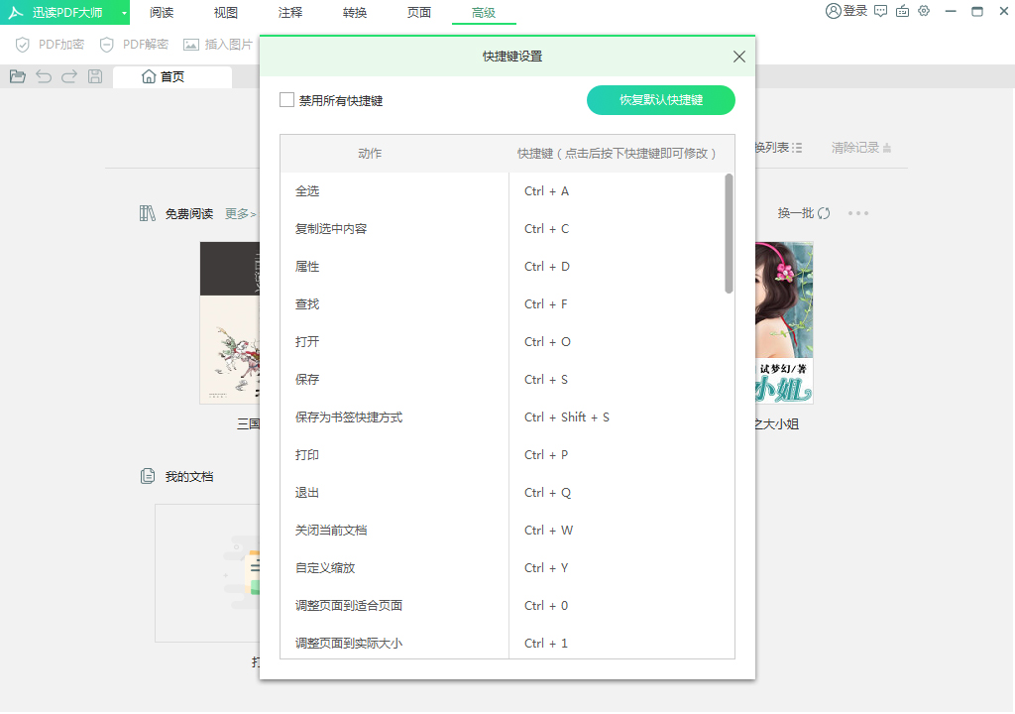The width and height of the screenshot is (1015, 714).
Task: Click the undo arrow icon
Action: coord(43,75)
